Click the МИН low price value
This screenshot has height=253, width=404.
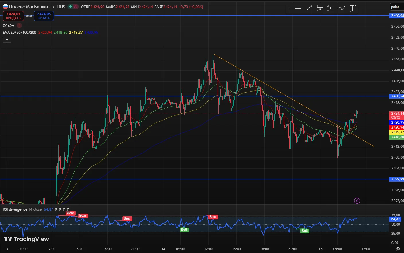[146, 7]
